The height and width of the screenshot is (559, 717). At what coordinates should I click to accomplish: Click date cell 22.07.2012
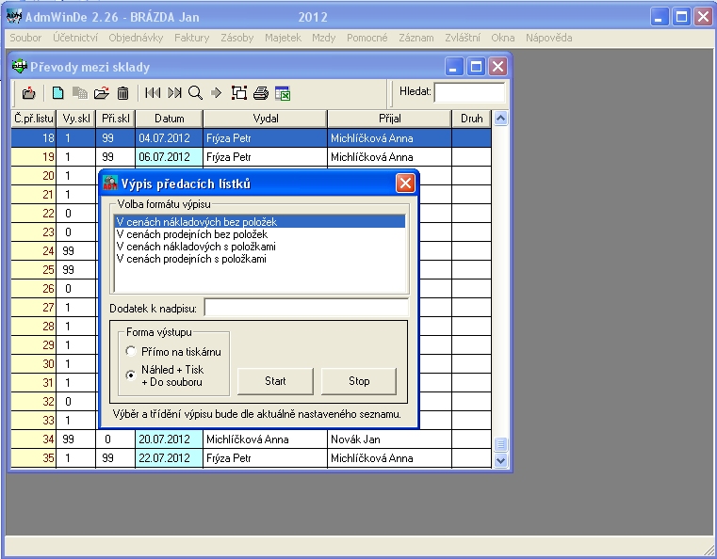point(170,458)
